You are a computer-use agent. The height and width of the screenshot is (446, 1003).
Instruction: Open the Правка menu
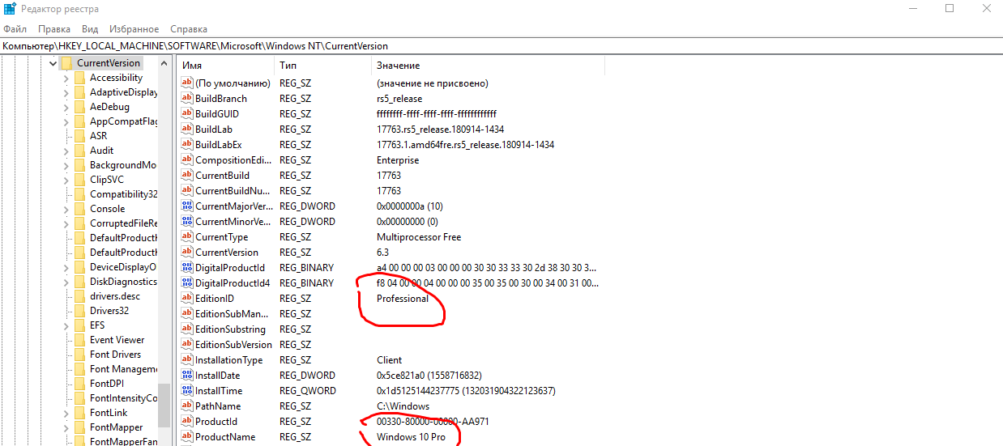tap(54, 29)
